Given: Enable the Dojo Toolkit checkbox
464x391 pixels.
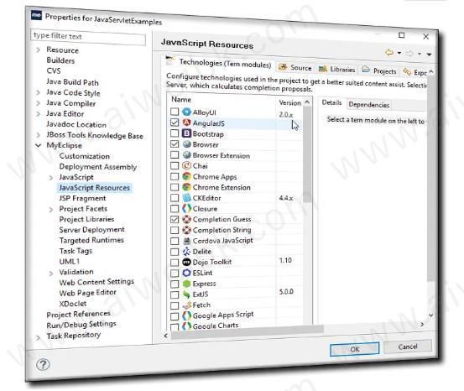Looking at the screenshot, I should pyautogui.click(x=175, y=263).
